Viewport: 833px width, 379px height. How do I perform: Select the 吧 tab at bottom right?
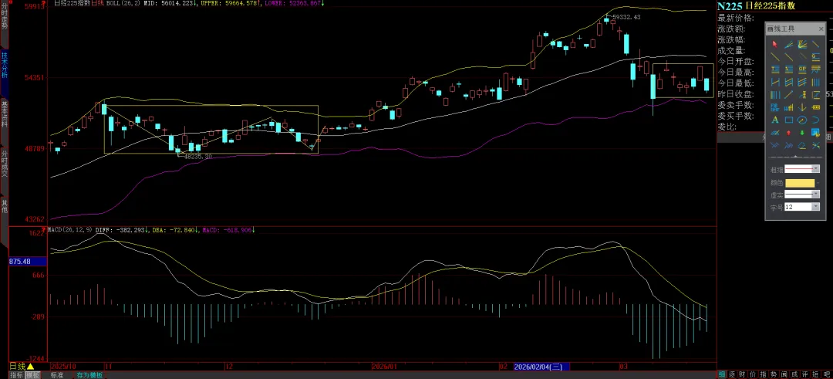[x=827, y=374]
